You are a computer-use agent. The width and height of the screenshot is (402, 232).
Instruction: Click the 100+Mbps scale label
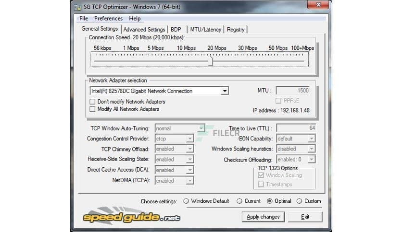(x=302, y=48)
